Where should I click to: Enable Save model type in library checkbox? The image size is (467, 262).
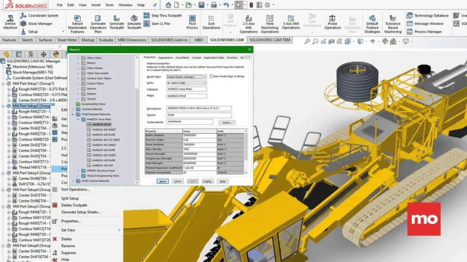[212, 76]
